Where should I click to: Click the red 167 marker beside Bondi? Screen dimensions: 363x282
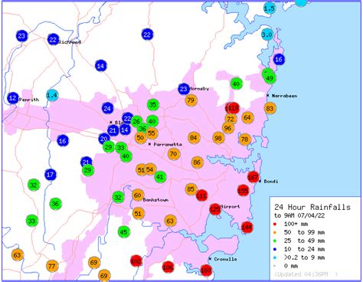[253, 177]
